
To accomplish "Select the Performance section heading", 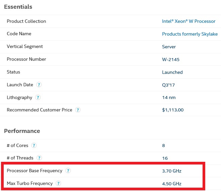I will 22,131.
